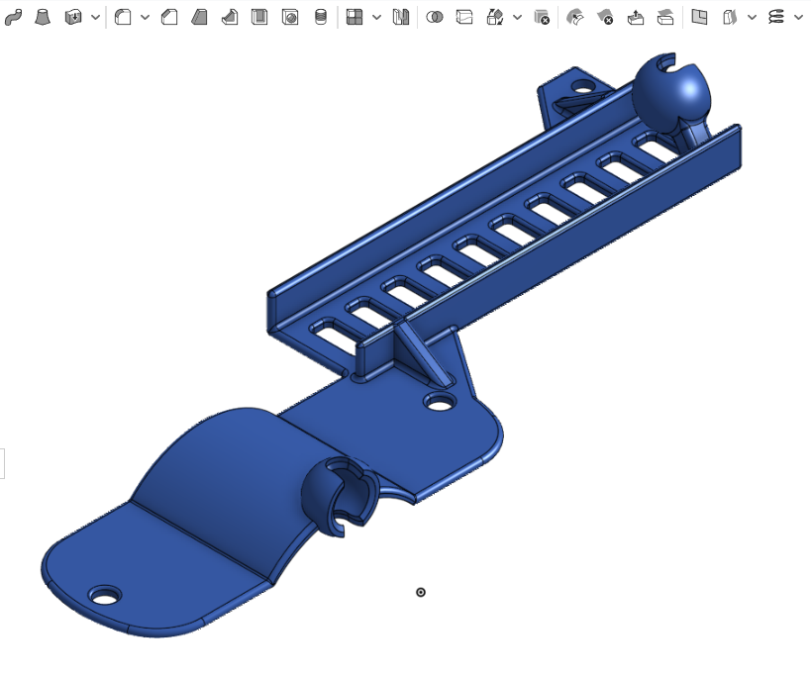Select the External thread tool
Screen dimensions: 811x680
(321, 17)
